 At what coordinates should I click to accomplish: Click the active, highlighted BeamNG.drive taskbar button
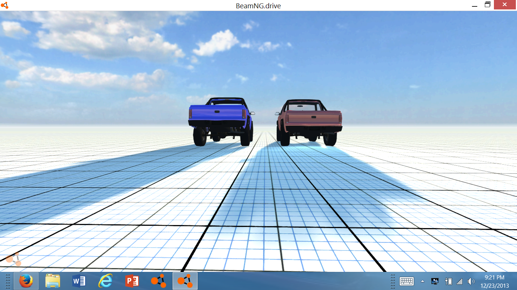pyautogui.click(x=185, y=281)
